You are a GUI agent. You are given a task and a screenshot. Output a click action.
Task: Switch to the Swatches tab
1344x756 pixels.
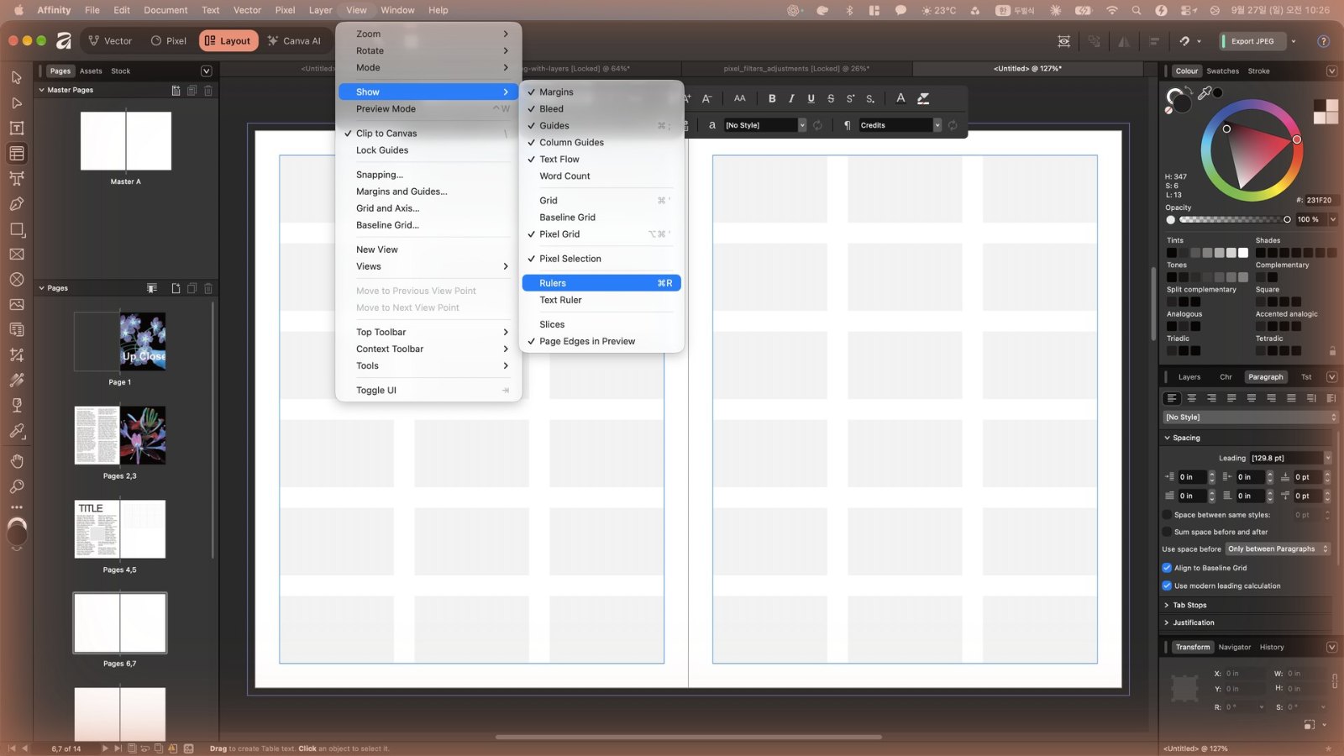1222,71
